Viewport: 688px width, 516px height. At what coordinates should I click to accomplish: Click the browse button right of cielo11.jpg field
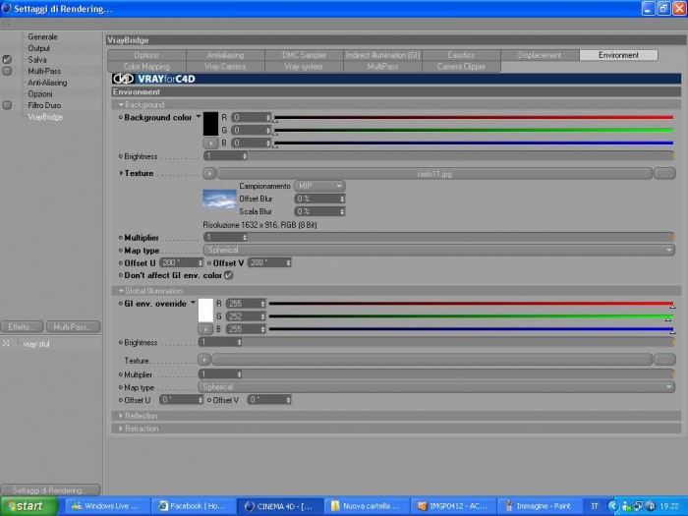(x=664, y=174)
